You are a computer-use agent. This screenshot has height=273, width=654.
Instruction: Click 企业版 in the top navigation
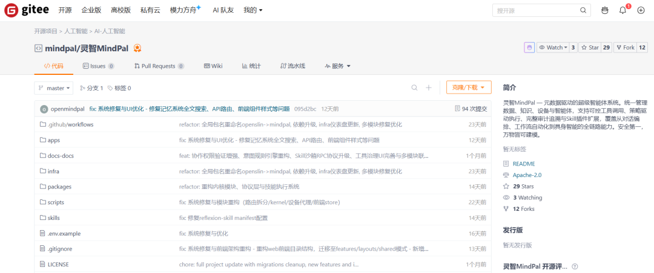click(91, 10)
